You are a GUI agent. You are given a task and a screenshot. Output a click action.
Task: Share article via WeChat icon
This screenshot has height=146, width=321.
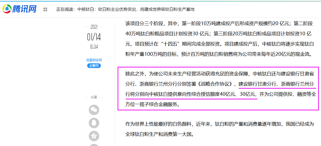point(94,110)
